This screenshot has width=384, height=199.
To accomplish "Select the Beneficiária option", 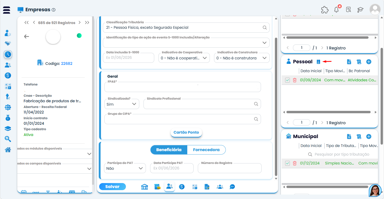I will (x=169, y=150).
